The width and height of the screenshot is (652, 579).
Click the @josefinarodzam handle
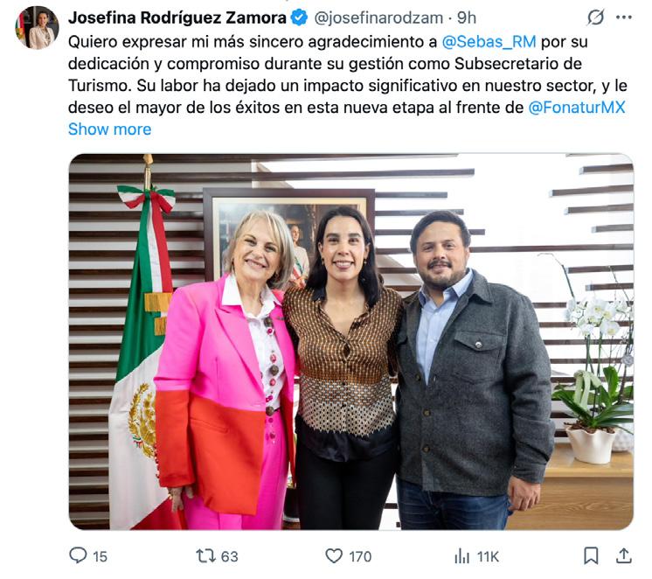(378, 17)
